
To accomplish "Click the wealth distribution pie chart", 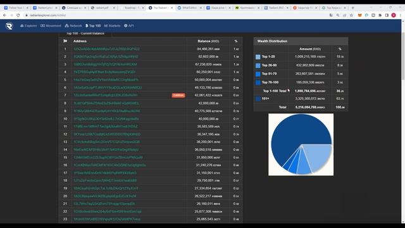I will point(301,144).
